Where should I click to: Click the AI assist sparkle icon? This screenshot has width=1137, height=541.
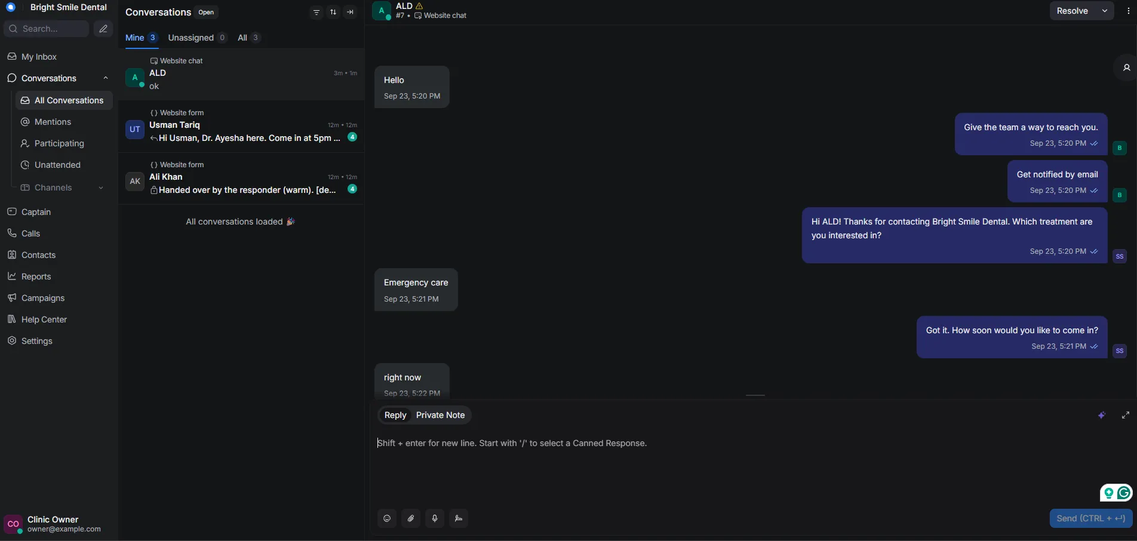point(1102,415)
